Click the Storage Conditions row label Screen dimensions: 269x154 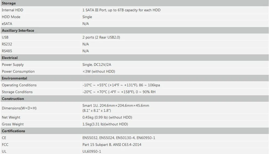[x=17, y=92]
